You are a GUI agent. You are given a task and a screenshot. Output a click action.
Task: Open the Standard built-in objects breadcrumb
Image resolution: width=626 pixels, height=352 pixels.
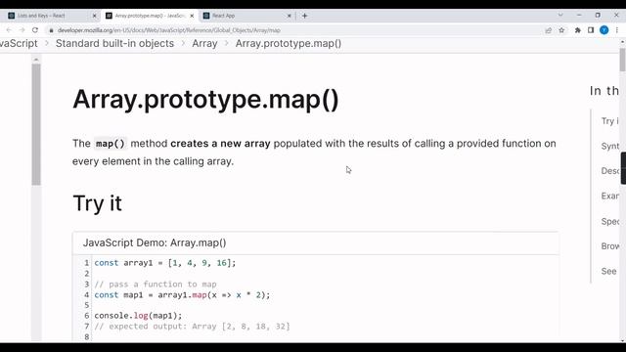tap(114, 43)
